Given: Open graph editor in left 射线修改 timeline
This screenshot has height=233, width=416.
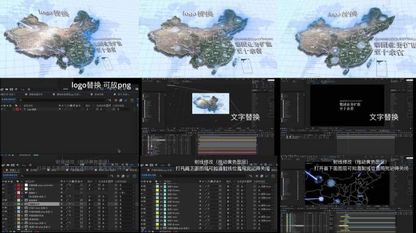Looking at the screenshot, I should 134,176.
